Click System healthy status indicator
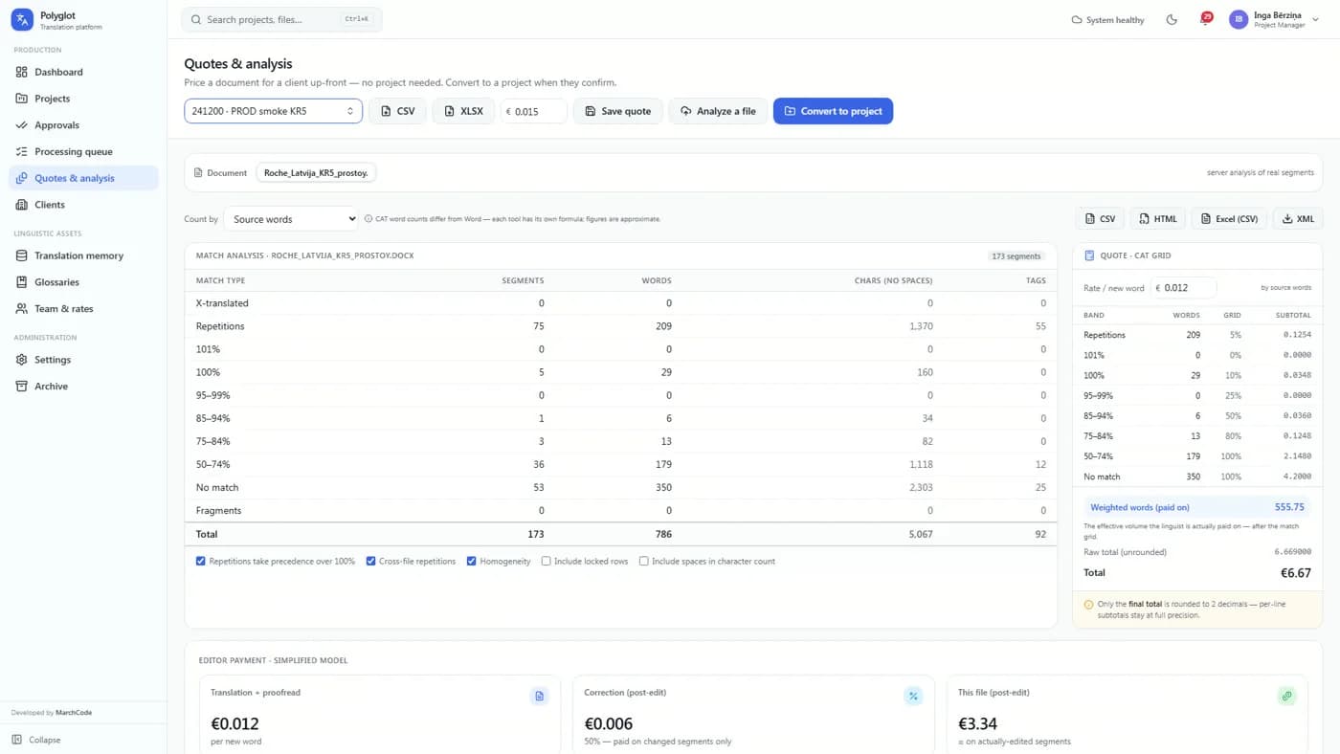Image resolution: width=1340 pixels, height=754 pixels. (1107, 20)
